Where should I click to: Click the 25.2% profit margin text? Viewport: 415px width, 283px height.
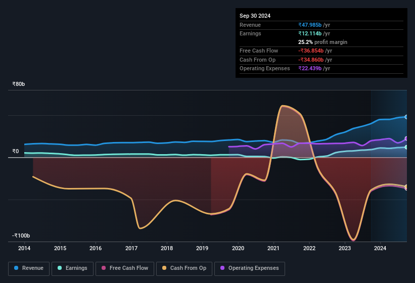pyautogui.click(x=322, y=42)
